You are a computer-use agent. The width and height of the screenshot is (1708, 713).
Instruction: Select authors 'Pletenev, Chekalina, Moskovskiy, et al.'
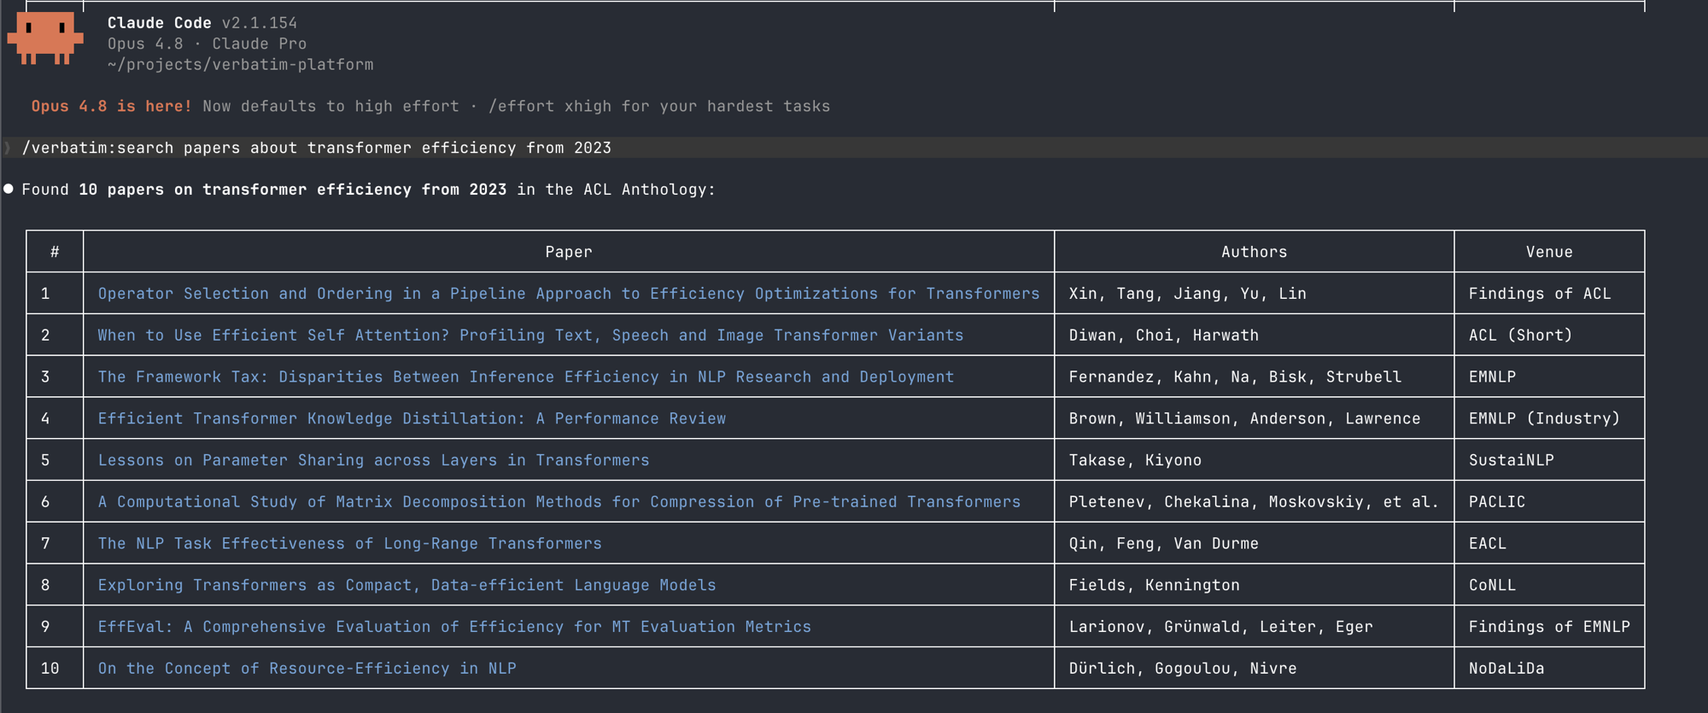tap(1254, 502)
